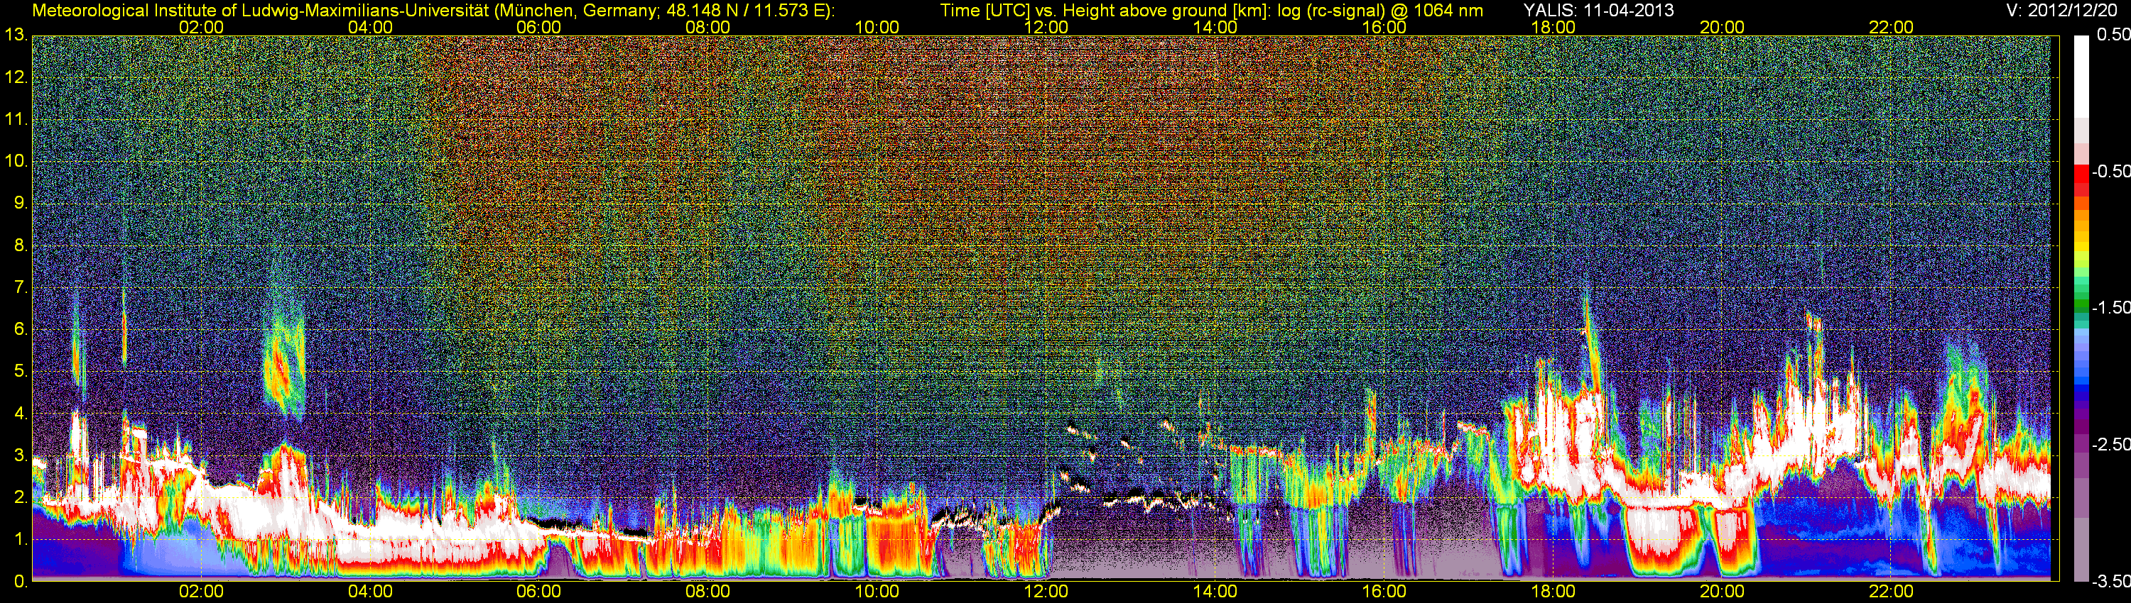The height and width of the screenshot is (603, 2131).
Task: Click the '1.' height axis label
Action: 20,539
